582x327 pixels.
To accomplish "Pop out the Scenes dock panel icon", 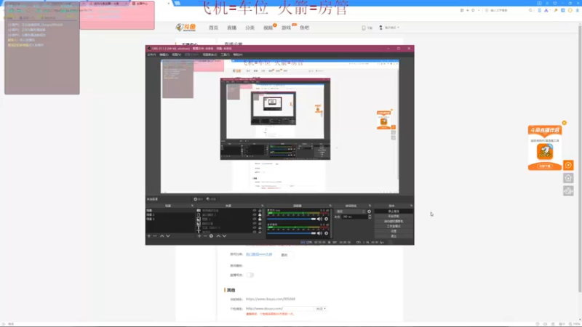I will point(192,206).
